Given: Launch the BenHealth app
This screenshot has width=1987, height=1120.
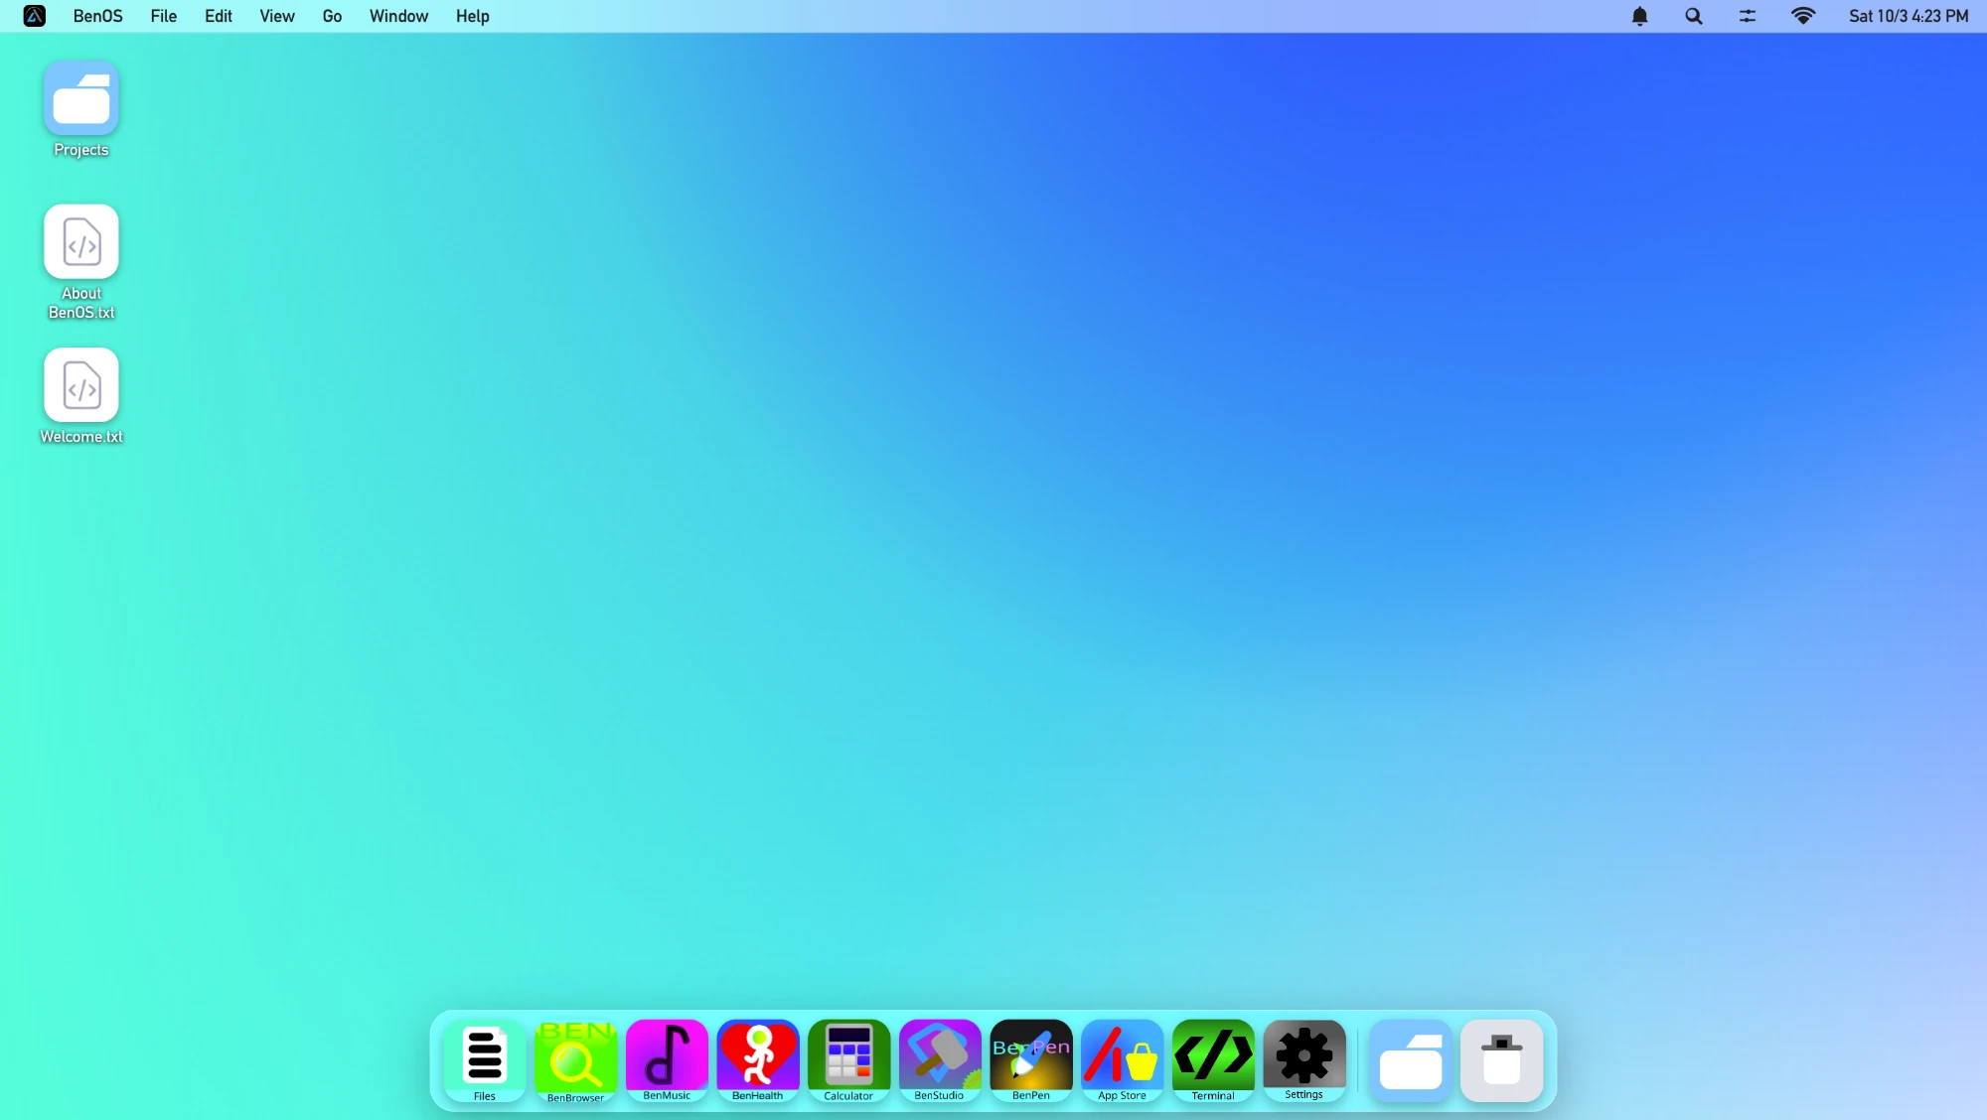Looking at the screenshot, I should point(758,1059).
